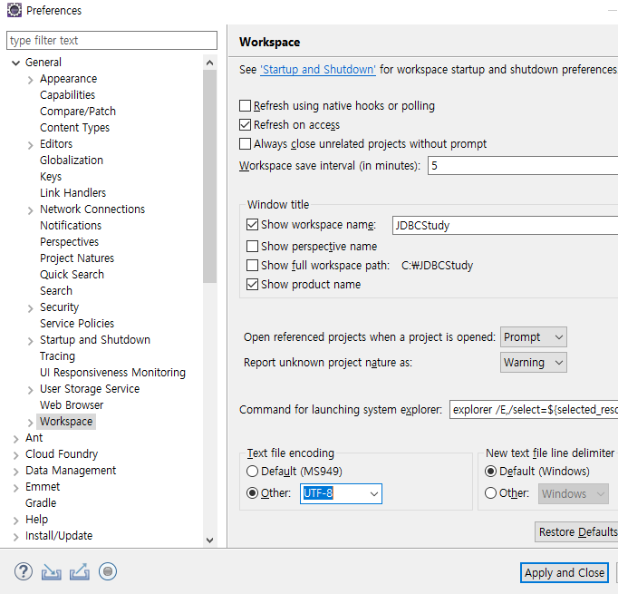618x594 pixels.
Task: Click the Import preferences icon
Action: tap(52, 571)
